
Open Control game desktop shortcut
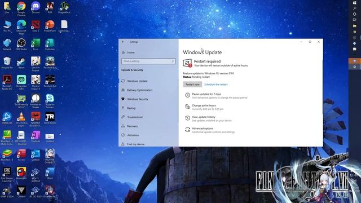coord(21,192)
